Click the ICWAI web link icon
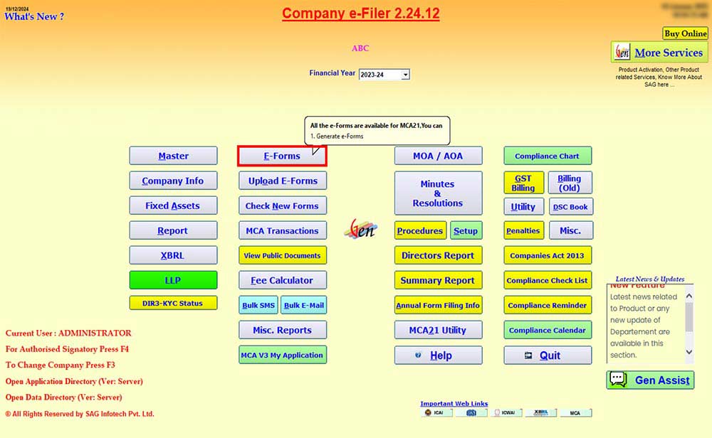 click(x=506, y=412)
